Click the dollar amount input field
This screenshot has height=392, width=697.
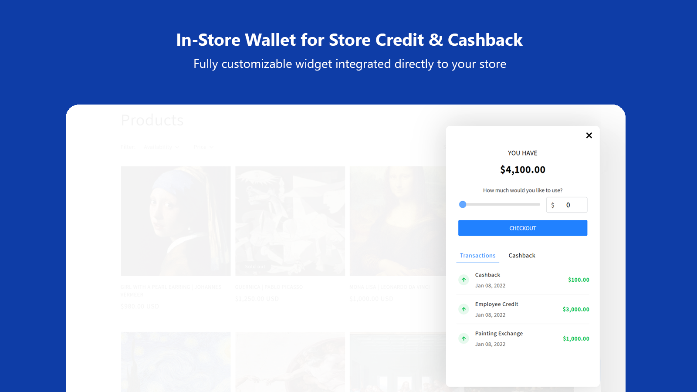[x=567, y=205]
